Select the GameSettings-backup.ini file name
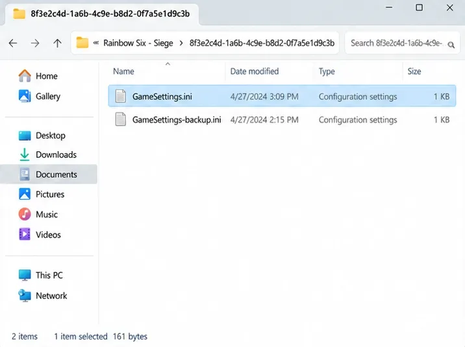Image resolution: width=465 pixels, height=347 pixels. 177,119
